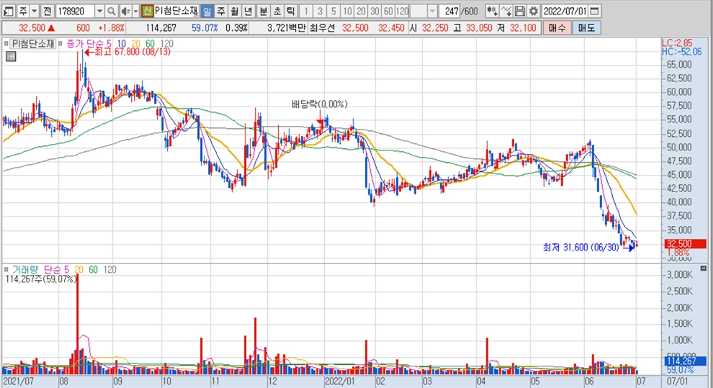Select the 60 interval button

[388, 11]
